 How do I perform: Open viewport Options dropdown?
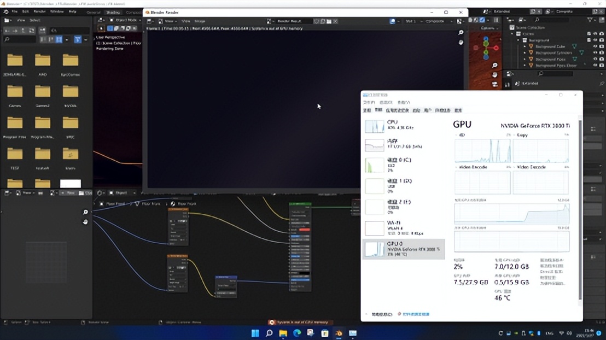click(489, 28)
